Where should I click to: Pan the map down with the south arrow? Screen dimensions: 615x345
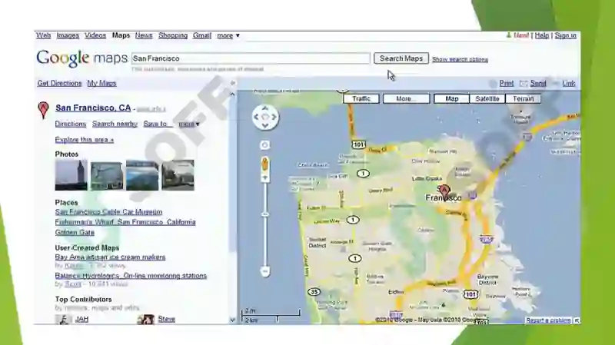pyautogui.click(x=265, y=125)
